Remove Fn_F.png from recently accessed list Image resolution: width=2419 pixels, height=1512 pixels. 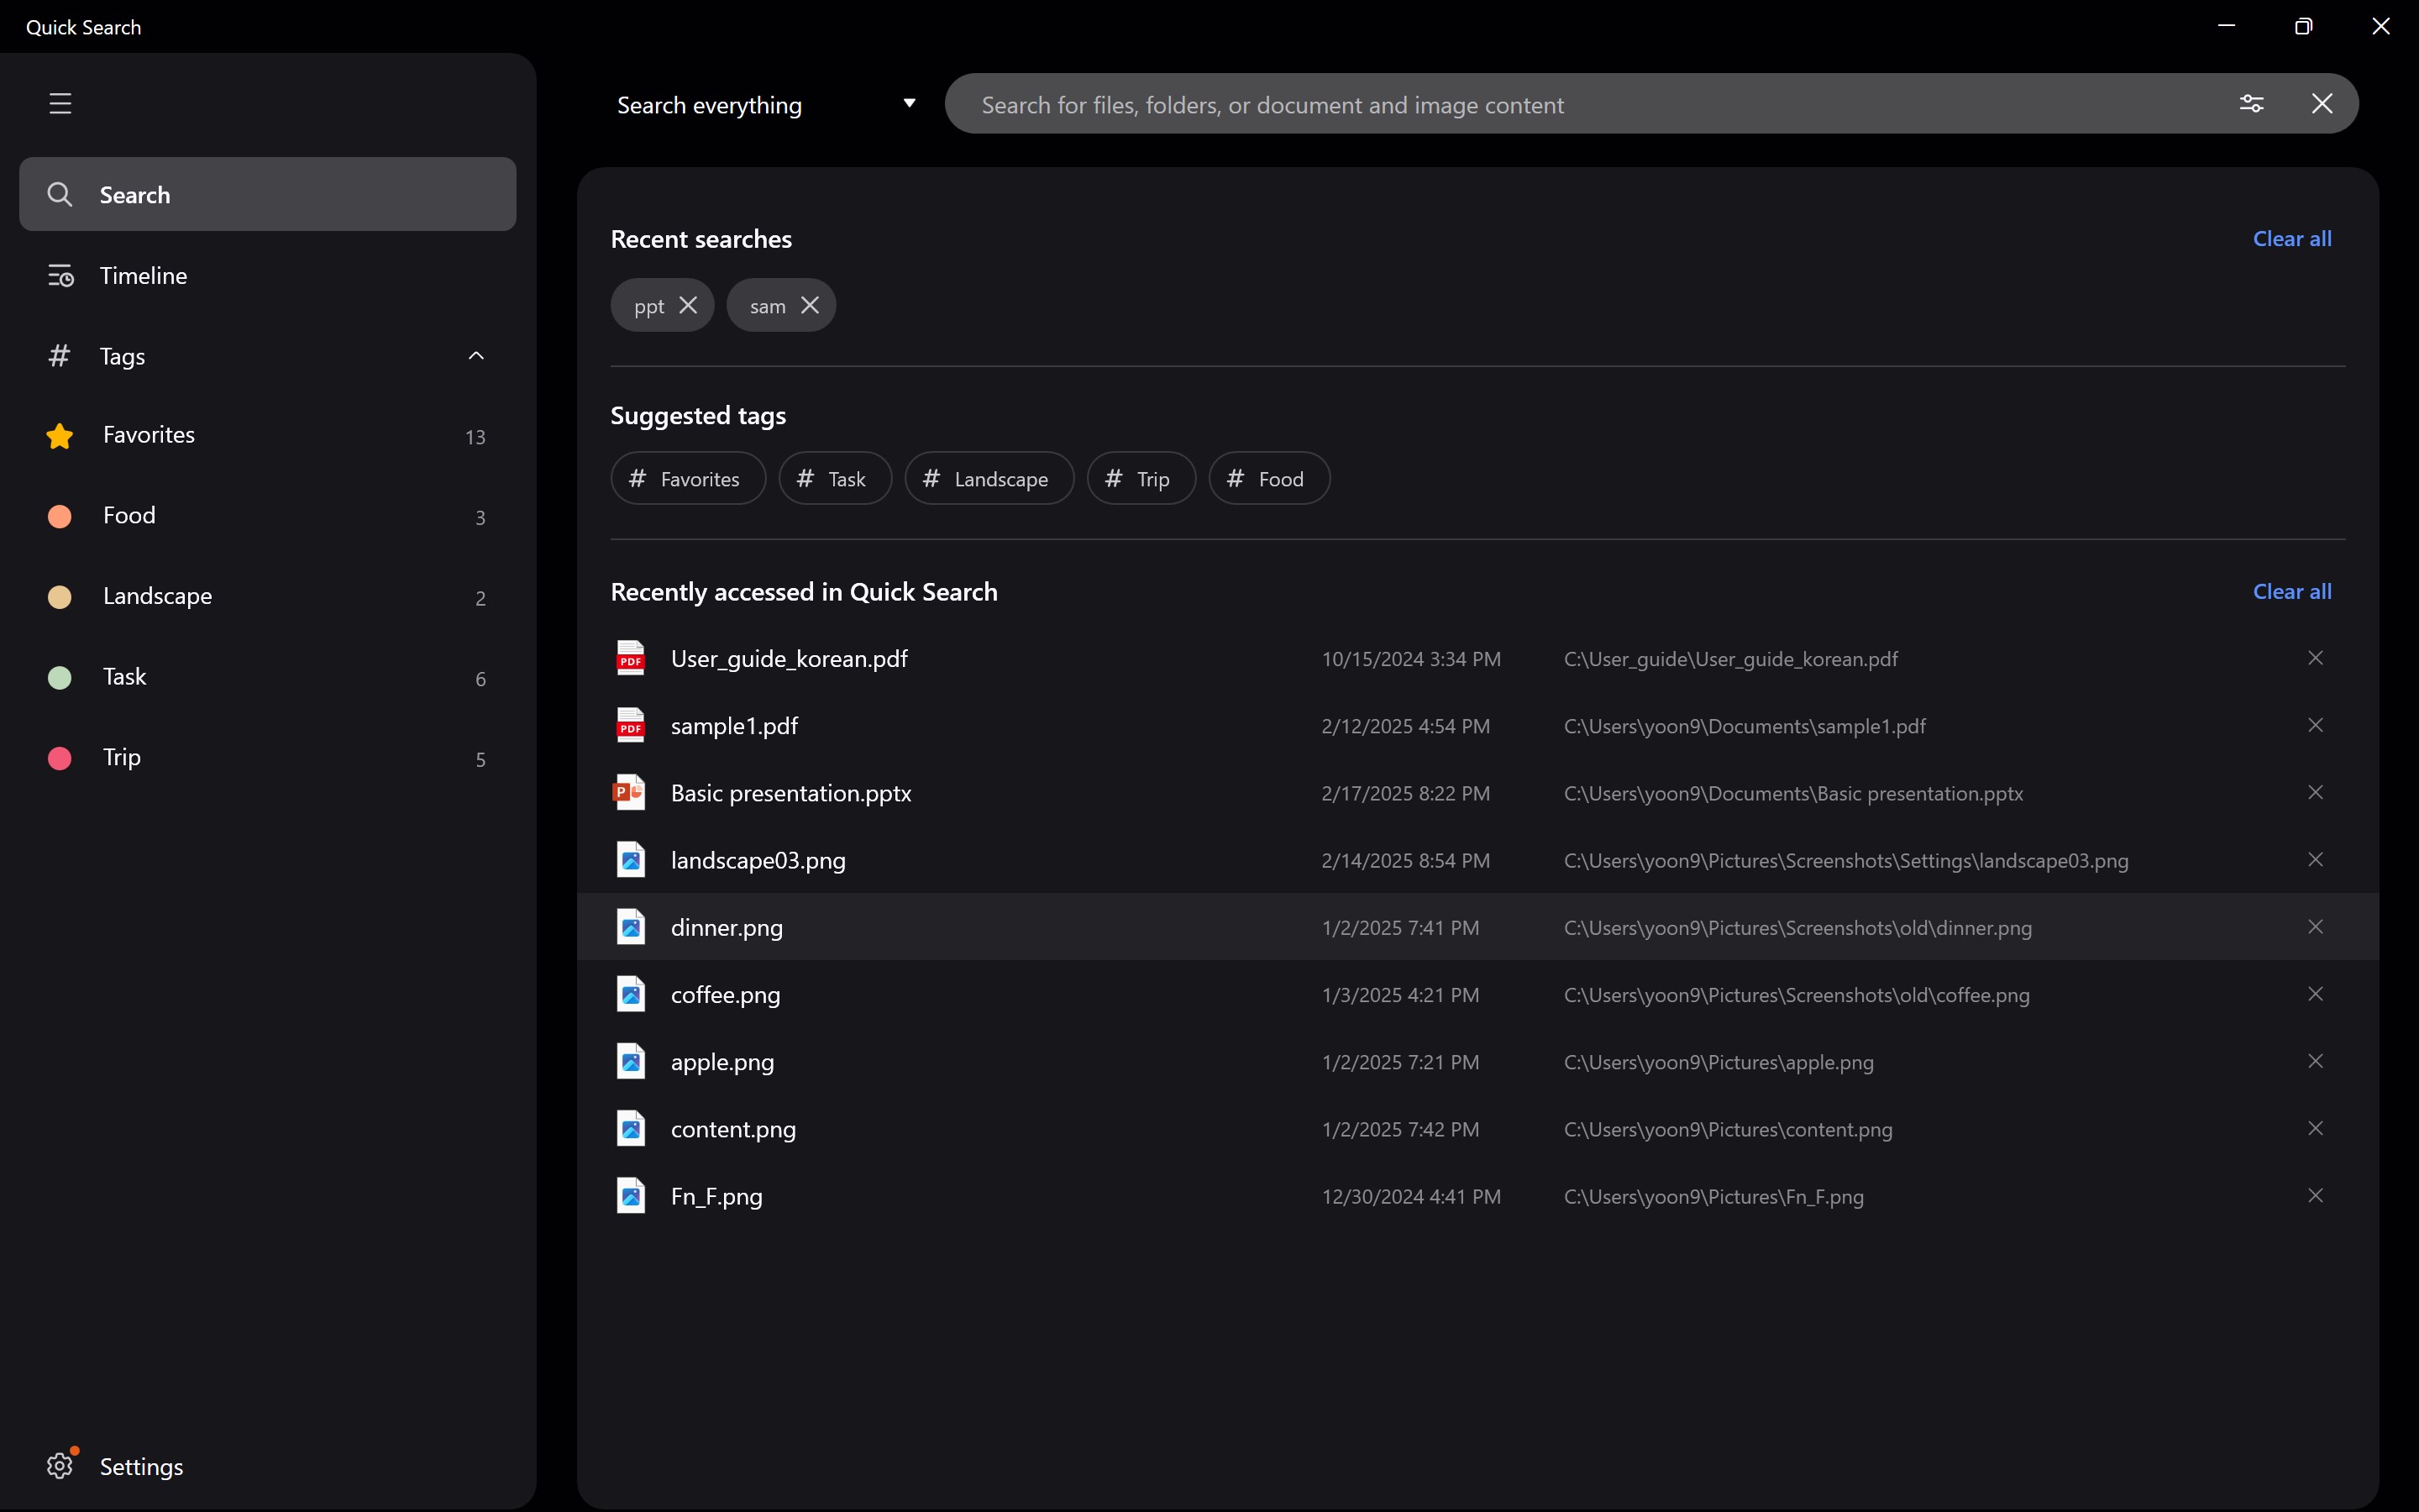2315,1196
